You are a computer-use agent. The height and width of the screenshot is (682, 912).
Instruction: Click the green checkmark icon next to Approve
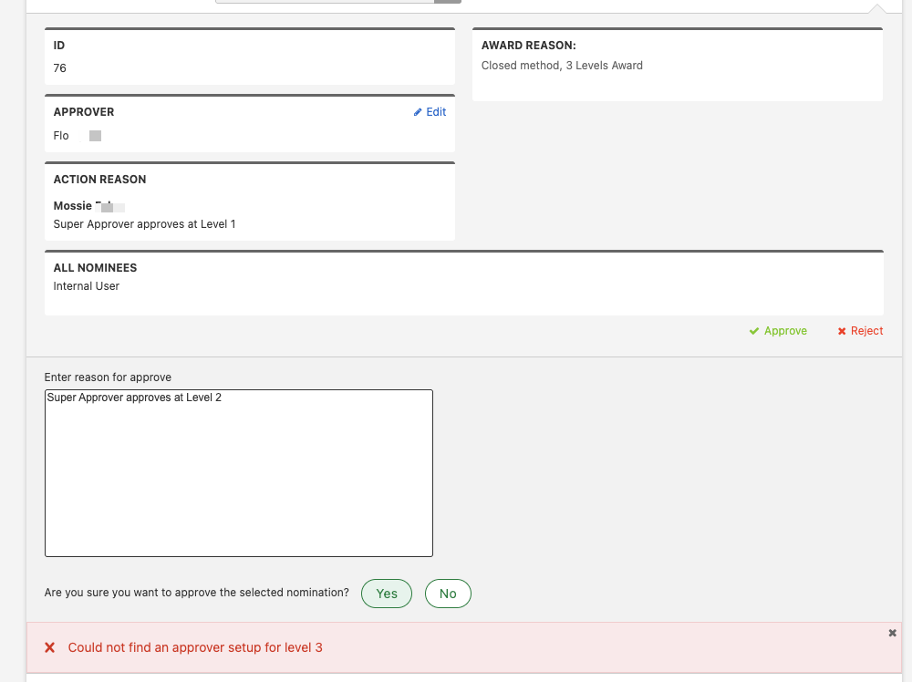click(x=754, y=331)
